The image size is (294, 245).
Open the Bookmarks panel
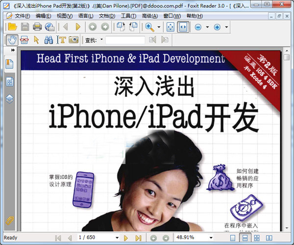point(9,64)
